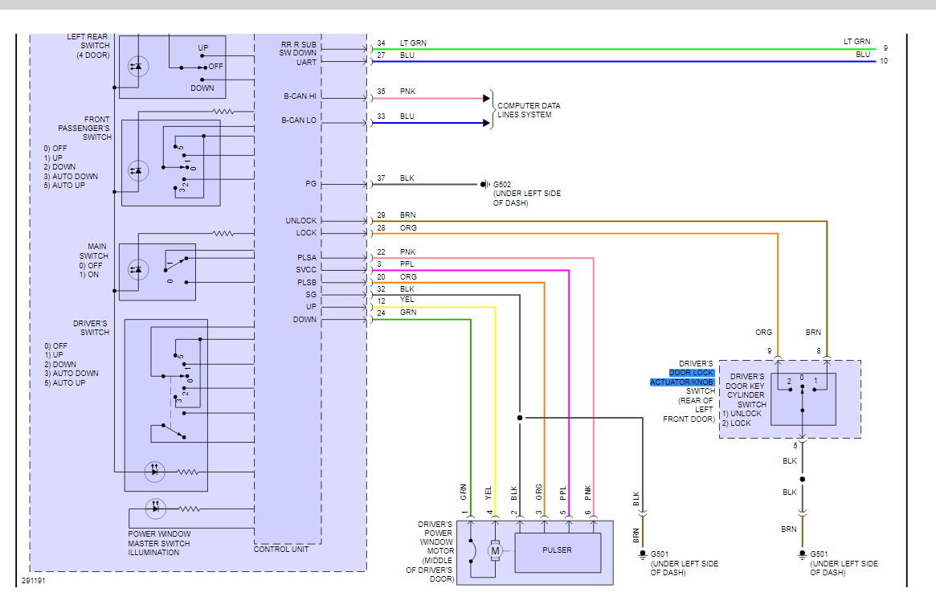Image resolution: width=936 pixels, height=609 pixels.
Task: Click the blue B-CAN LO arrowhead
Action: click(x=487, y=123)
